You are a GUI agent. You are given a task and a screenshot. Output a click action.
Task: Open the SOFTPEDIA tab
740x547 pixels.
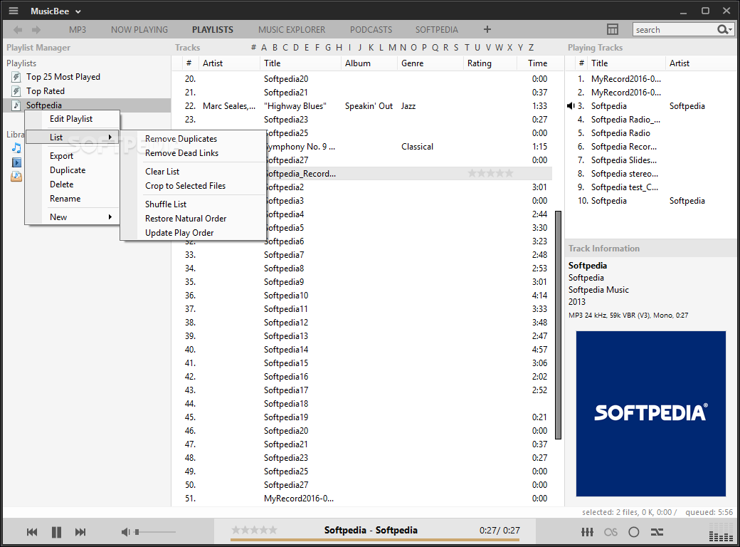(x=437, y=30)
